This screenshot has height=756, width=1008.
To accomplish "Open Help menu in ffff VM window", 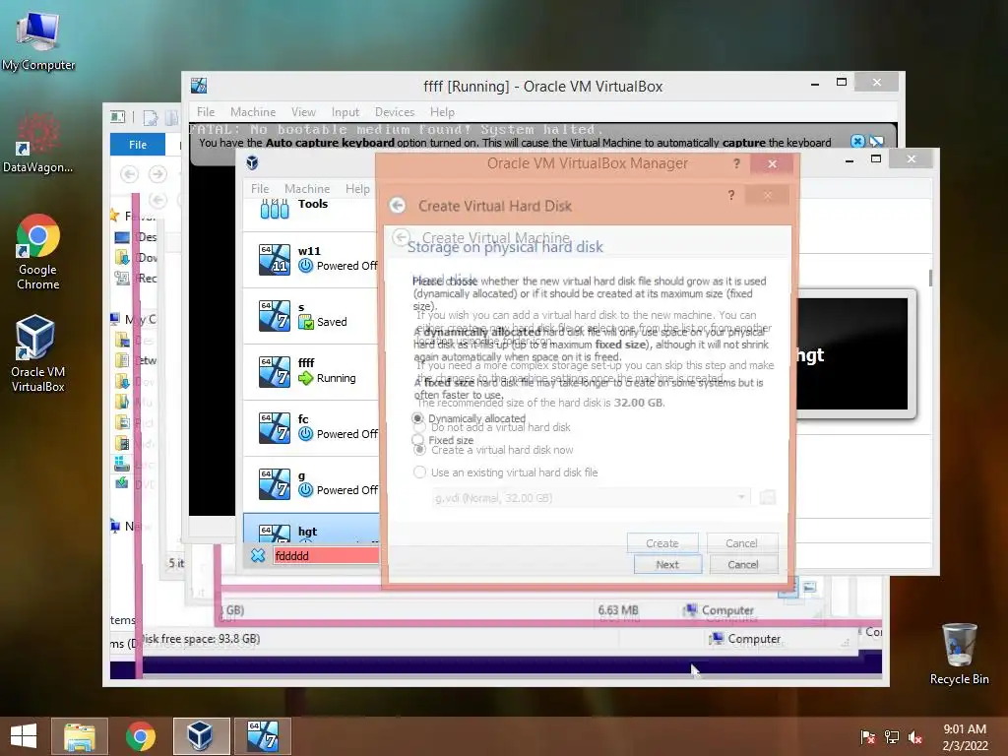I will [x=442, y=112].
